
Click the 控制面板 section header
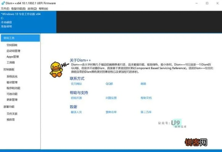tap(9, 70)
